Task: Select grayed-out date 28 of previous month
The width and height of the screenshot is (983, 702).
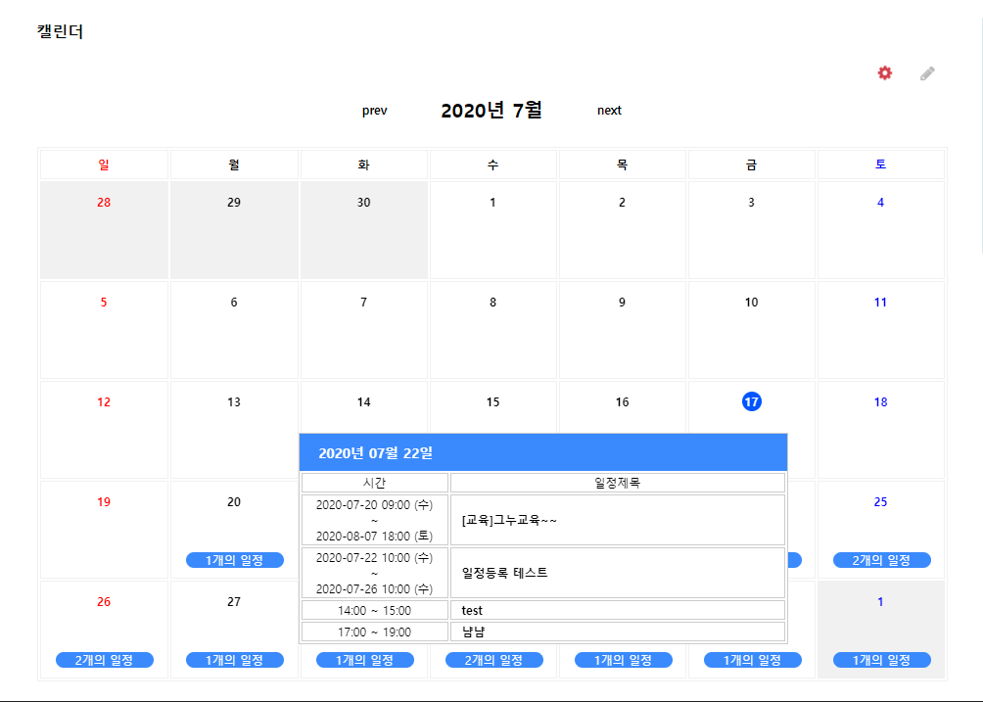Action: (104, 203)
